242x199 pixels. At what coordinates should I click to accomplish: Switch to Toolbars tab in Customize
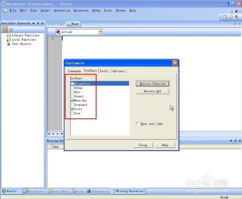click(x=90, y=71)
